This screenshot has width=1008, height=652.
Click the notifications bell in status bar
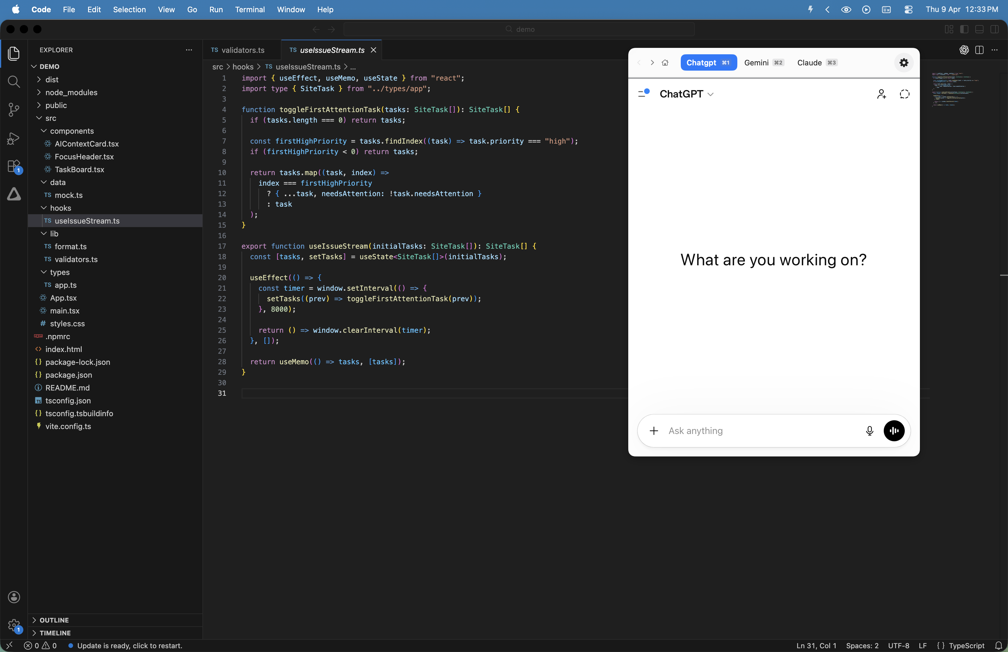998,646
